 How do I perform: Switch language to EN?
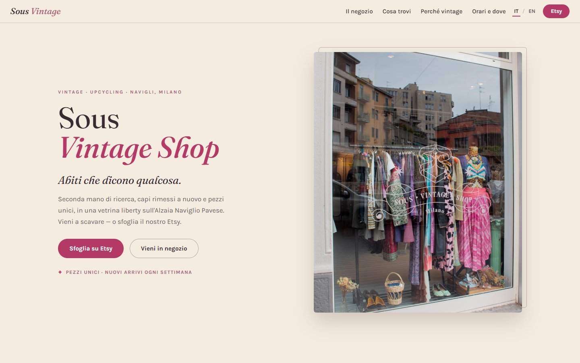[532, 11]
